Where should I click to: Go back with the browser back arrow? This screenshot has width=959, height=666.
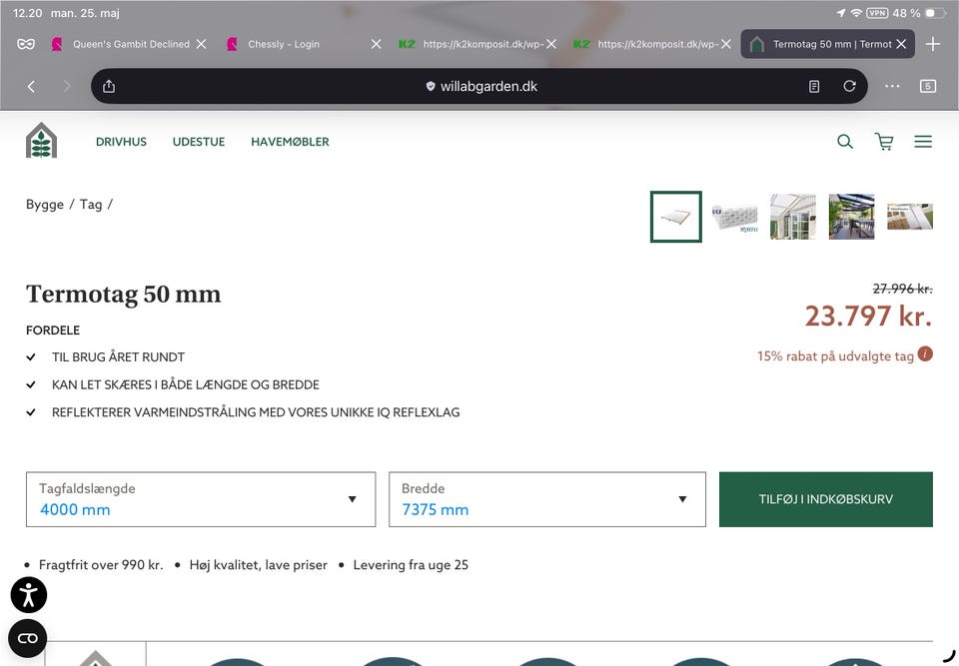31,86
